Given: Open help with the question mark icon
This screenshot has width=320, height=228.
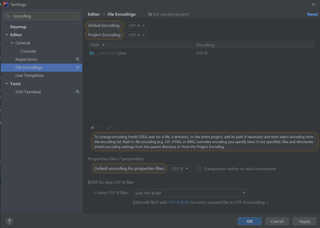Looking at the screenshot, I should coord(9,221).
